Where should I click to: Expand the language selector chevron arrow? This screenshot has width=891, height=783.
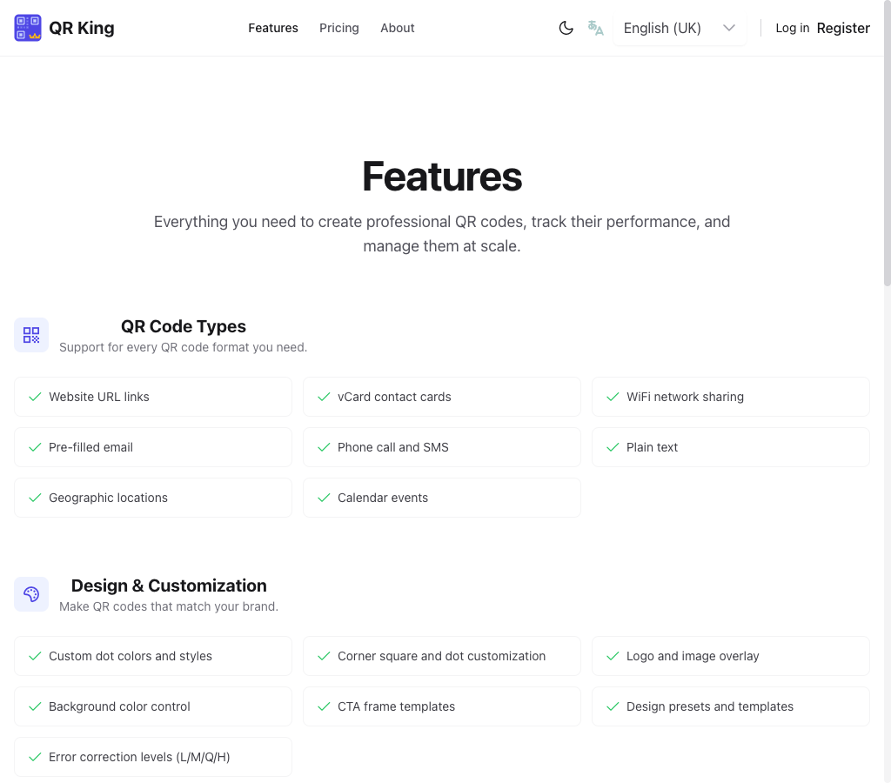click(729, 28)
